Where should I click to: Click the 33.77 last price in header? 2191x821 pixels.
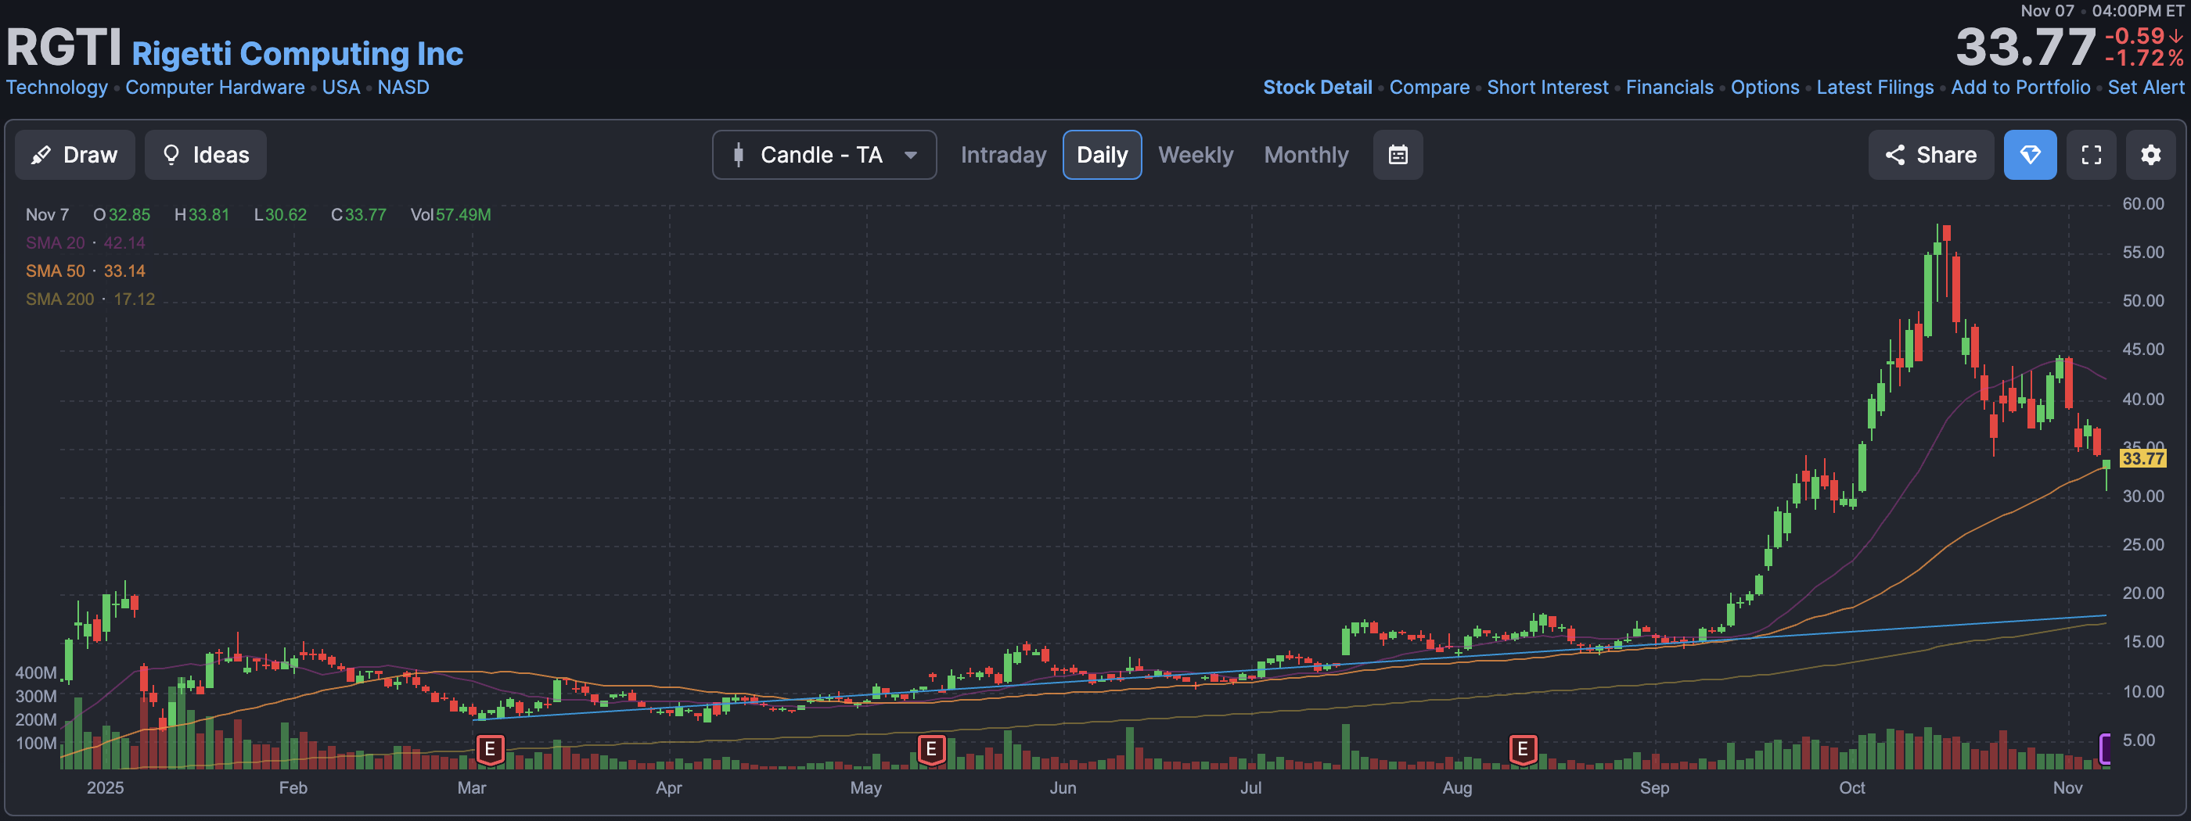click(2026, 47)
